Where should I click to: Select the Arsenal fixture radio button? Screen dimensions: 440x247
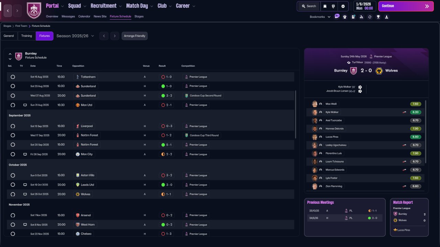coord(13,215)
